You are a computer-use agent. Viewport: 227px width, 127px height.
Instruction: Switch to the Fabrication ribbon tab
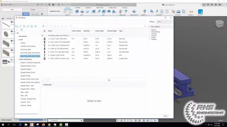click(112, 8)
